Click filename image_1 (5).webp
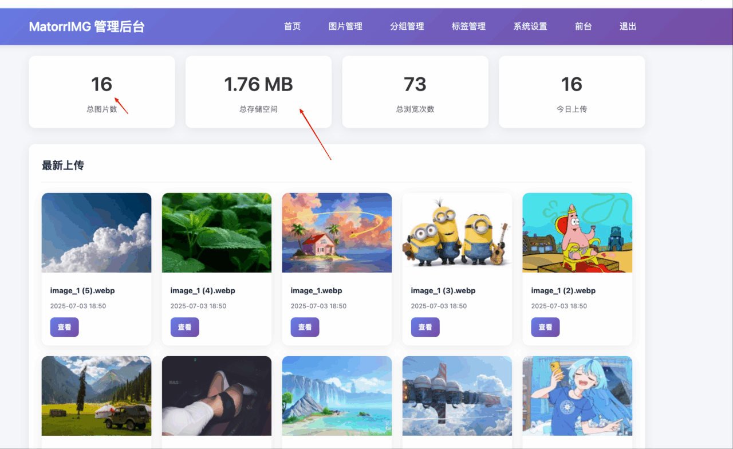This screenshot has width=733, height=449. tap(82, 290)
